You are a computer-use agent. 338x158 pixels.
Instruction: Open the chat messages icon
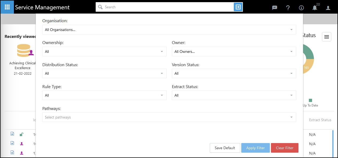tap(274, 8)
